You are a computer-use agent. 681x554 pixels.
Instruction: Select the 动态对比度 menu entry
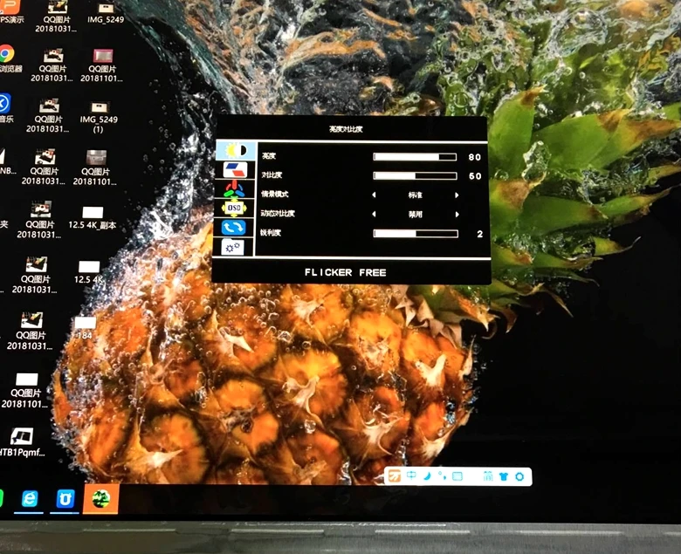(x=278, y=213)
